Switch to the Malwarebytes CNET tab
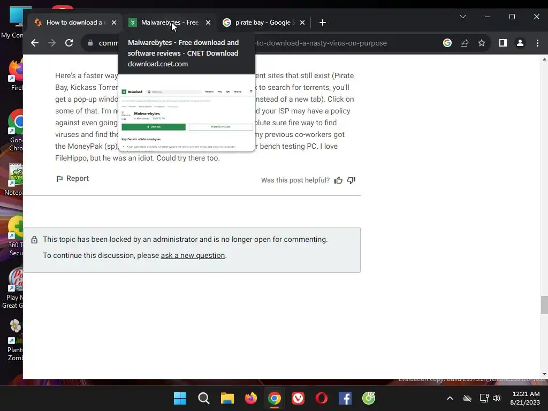 pyautogui.click(x=169, y=22)
